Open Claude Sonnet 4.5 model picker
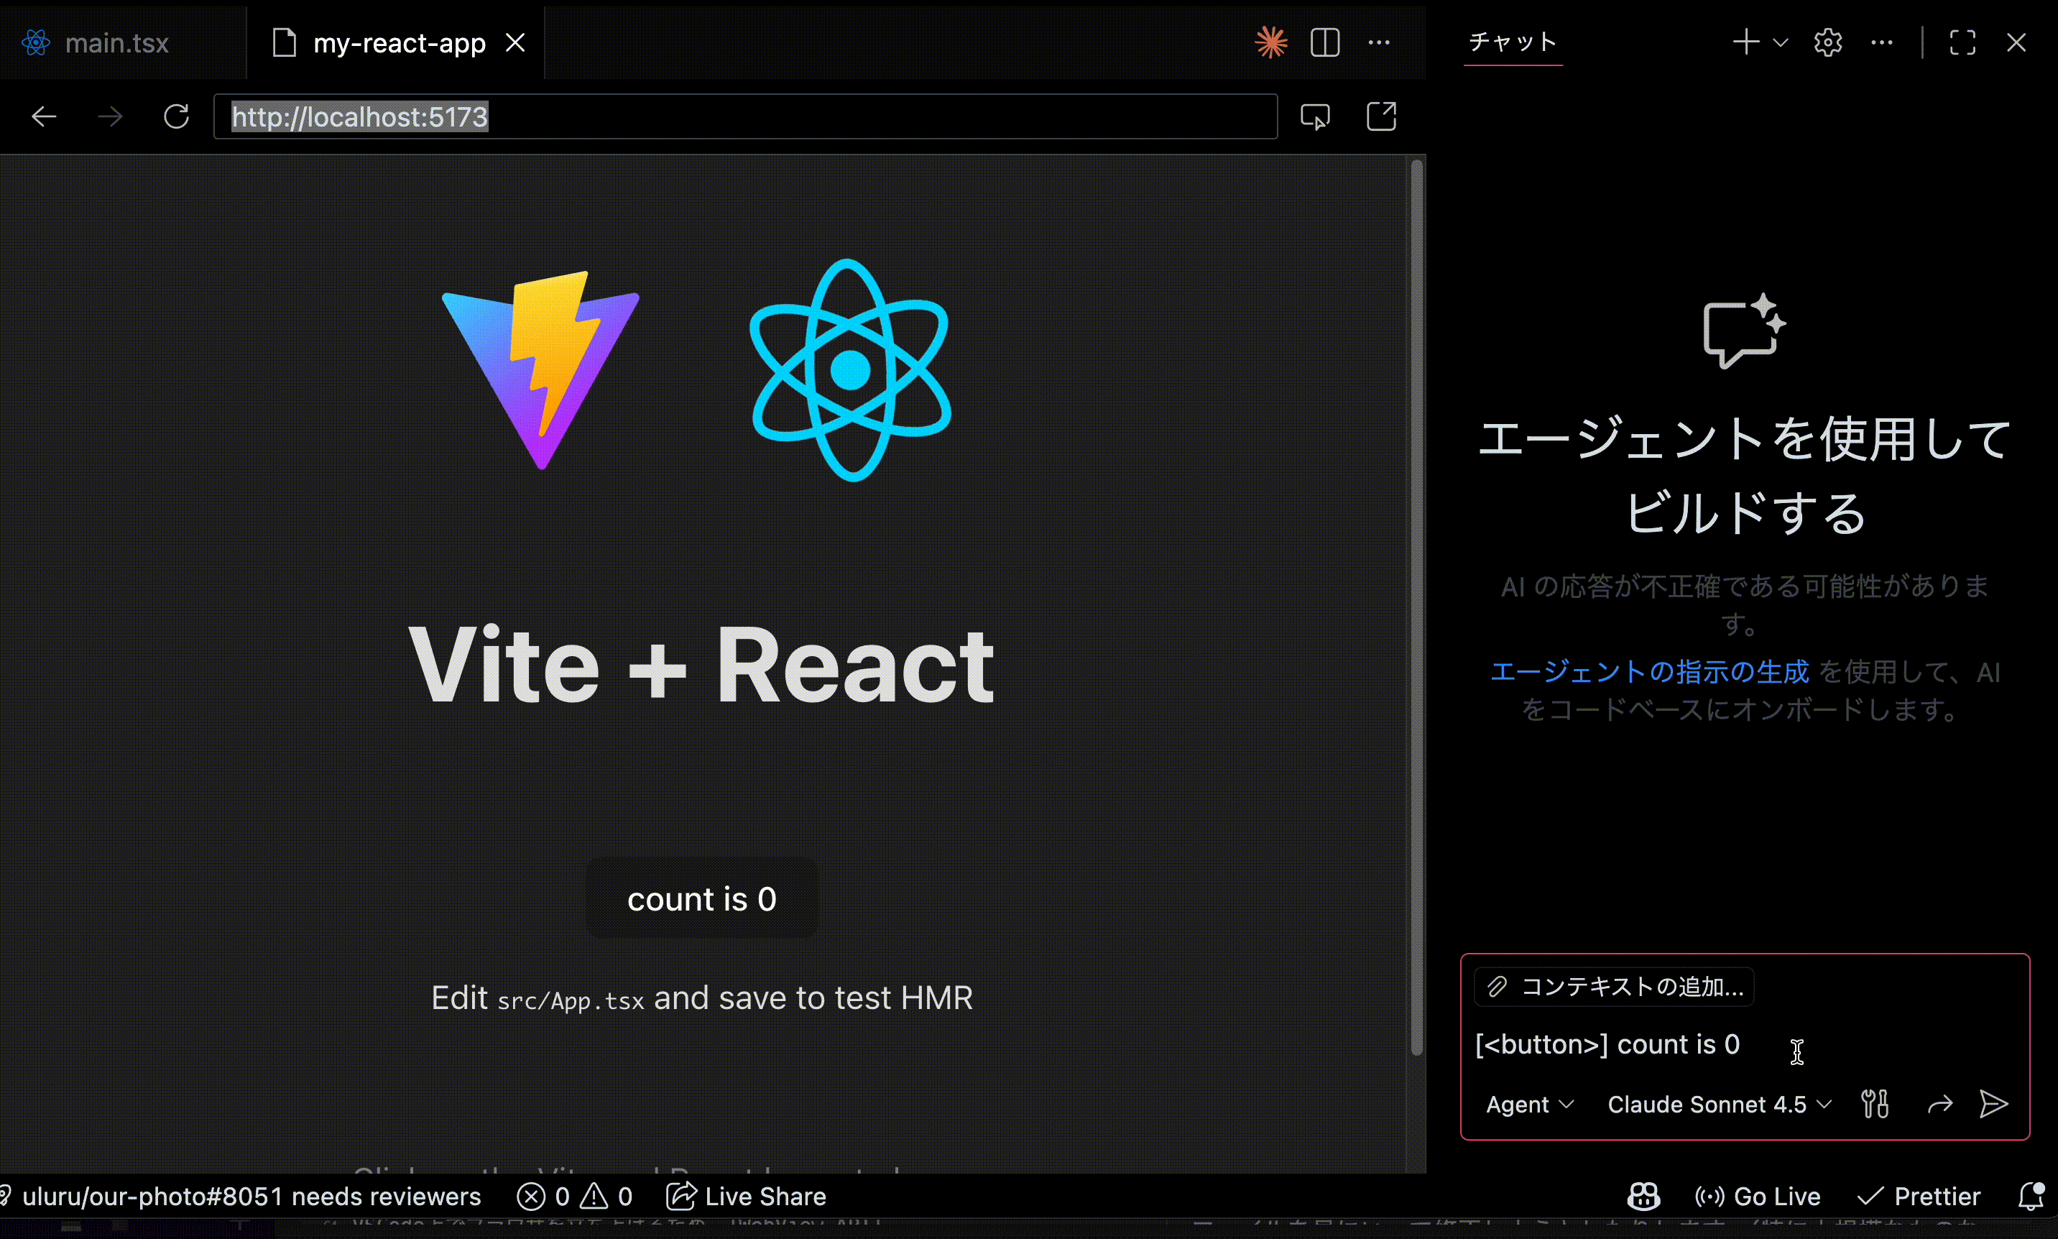 [x=1719, y=1105]
